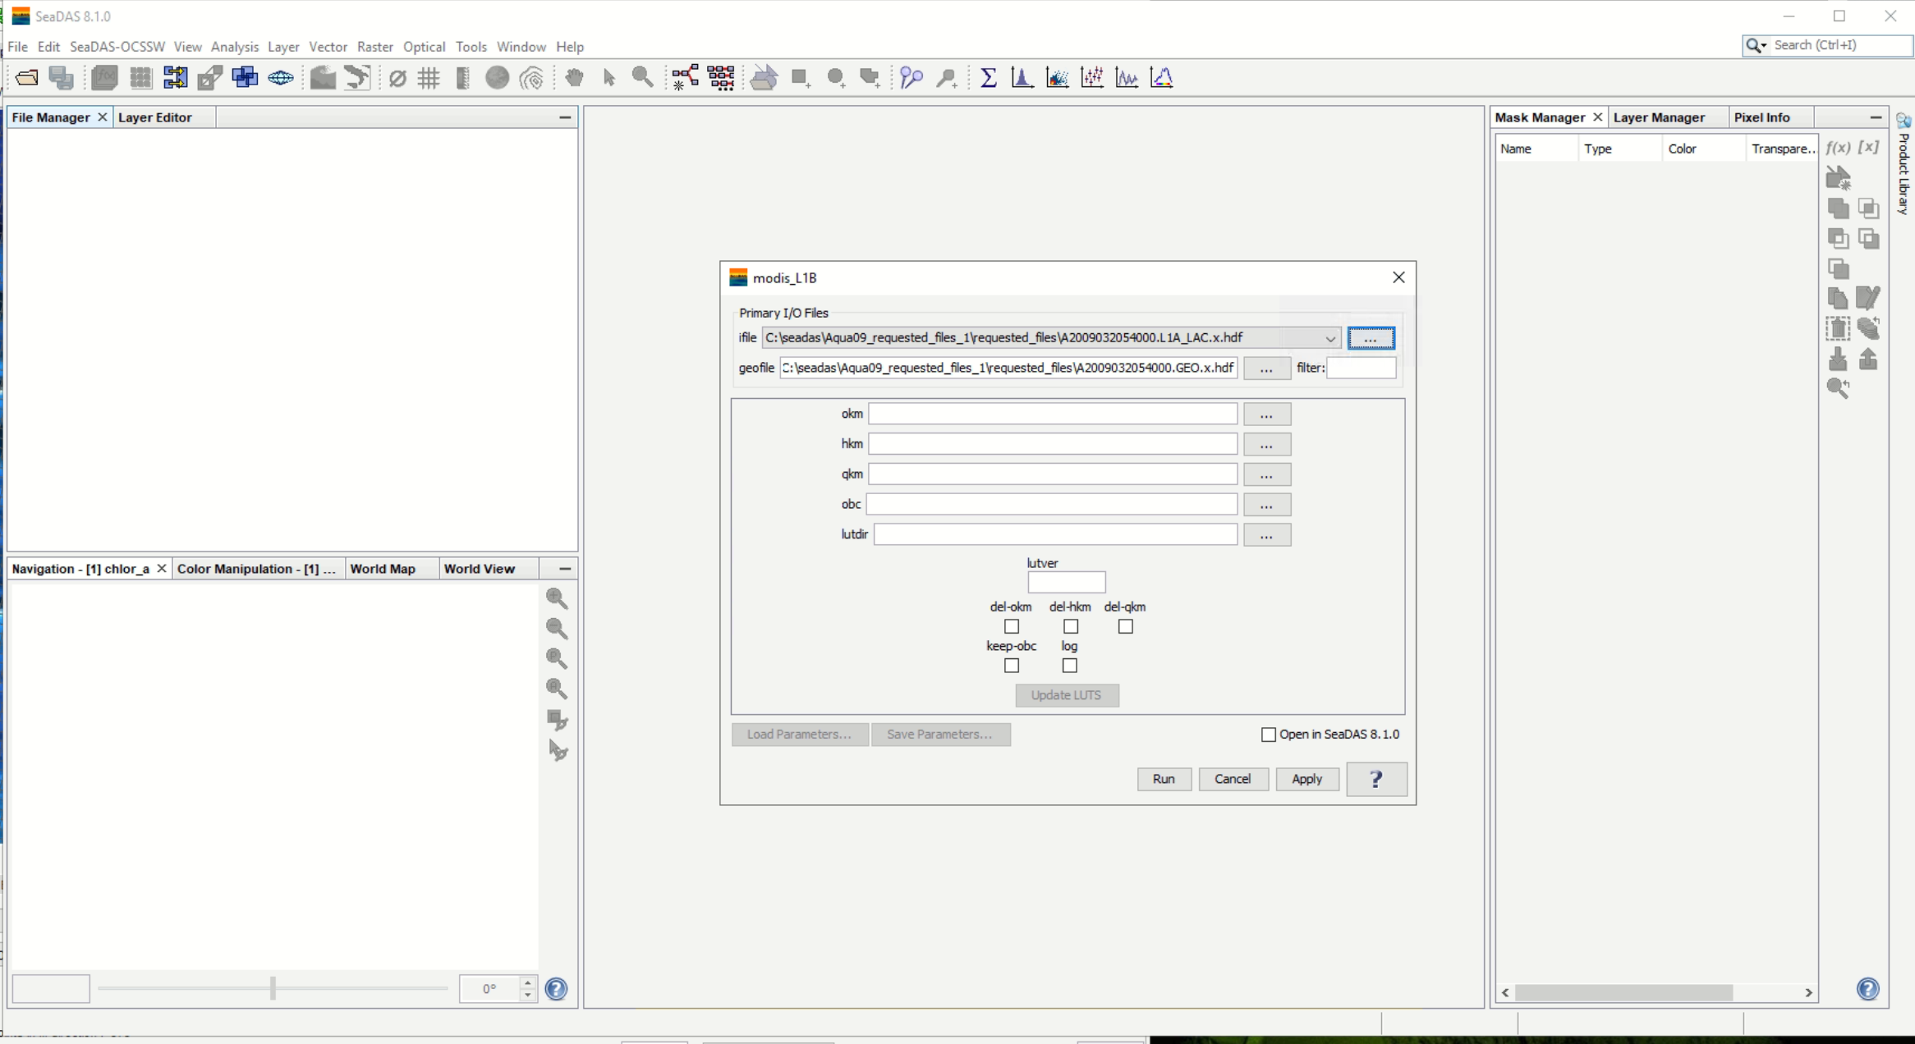Click the Update LUTS button
Screen dimensions: 1915x1044
(x=1066, y=694)
